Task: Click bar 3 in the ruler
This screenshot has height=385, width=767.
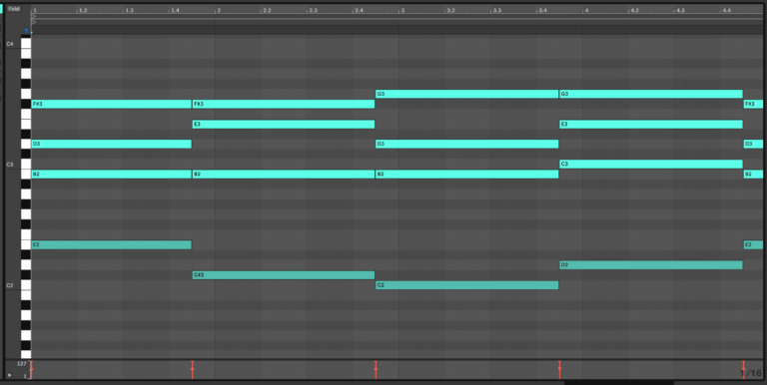Action: (x=402, y=10)
